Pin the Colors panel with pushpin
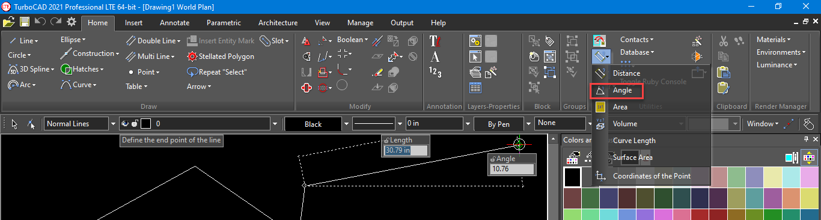The height and width of the screenshot is (220, 821). 806,139
